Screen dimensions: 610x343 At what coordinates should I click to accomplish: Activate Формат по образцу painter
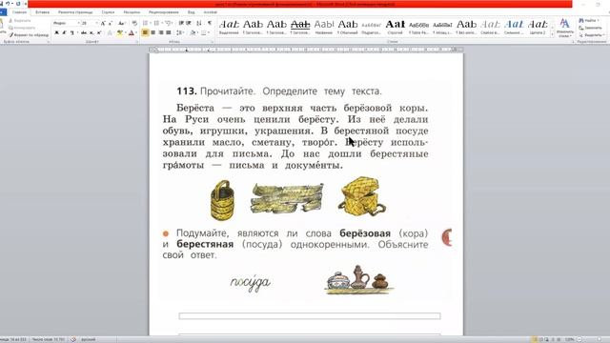click(30, 35)
